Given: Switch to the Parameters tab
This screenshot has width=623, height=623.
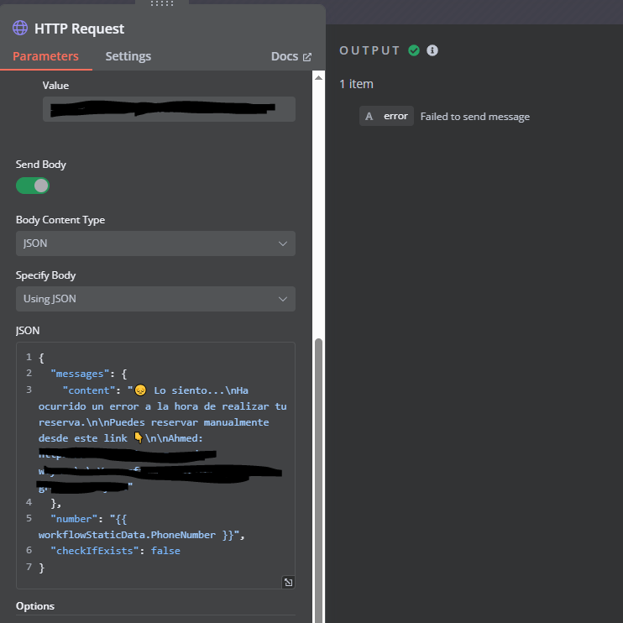Looking at the screenshot, I should 45,56.
